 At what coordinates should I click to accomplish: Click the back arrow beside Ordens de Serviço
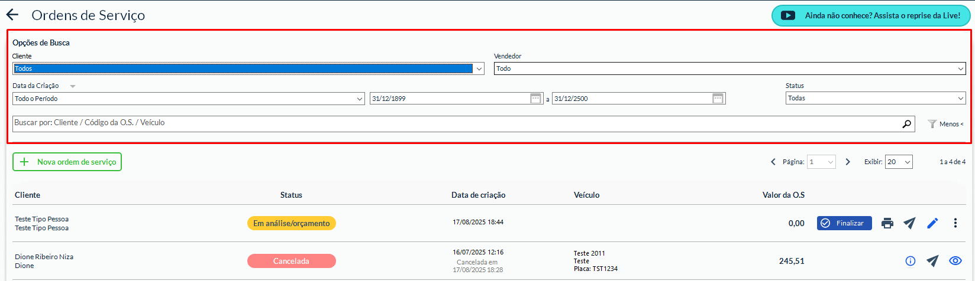12,15
